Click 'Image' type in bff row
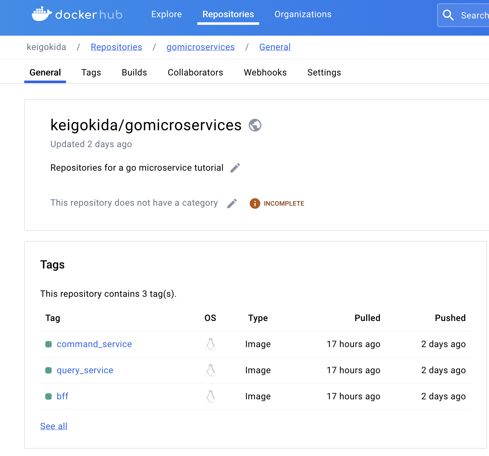 point(258,396)
